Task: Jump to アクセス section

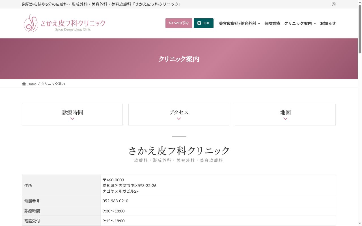Action: (179, 114)
